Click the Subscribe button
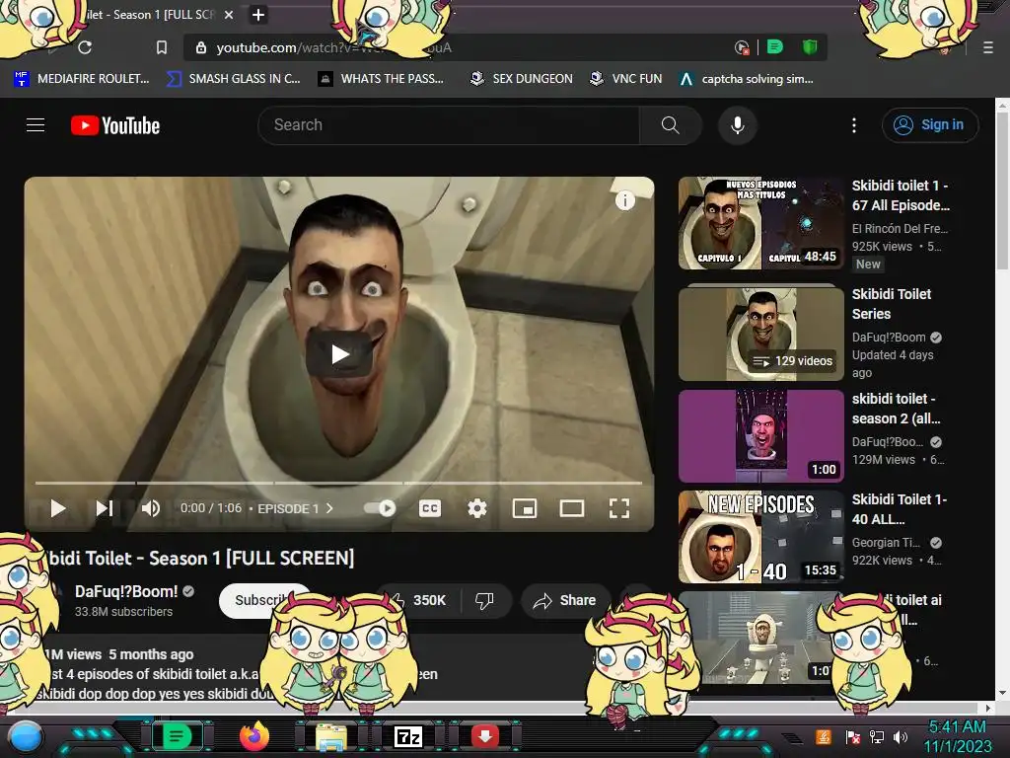Image resolution: width=1010 pixels, height=758 pixels. (262, 600)
